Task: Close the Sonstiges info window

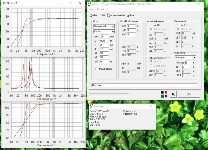Action: 151,106
